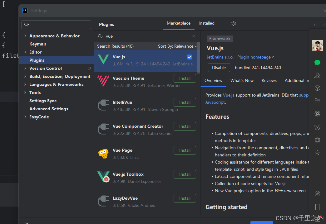Switch to the Marketplace tab
The width and height of the screenshot is (326, 224).
[x=179, y=23]
